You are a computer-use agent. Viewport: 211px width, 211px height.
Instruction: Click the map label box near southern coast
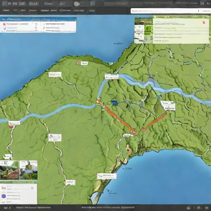point(107,176)
